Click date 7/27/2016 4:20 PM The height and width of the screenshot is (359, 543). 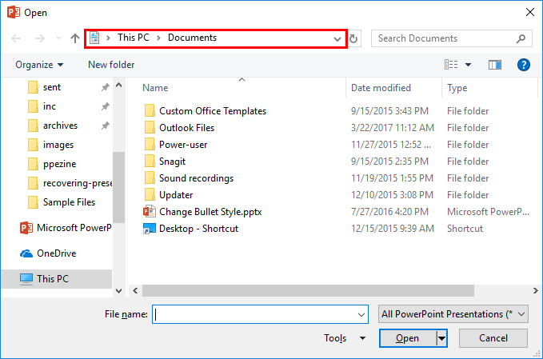pyautogui.click(x=389, y=212)
